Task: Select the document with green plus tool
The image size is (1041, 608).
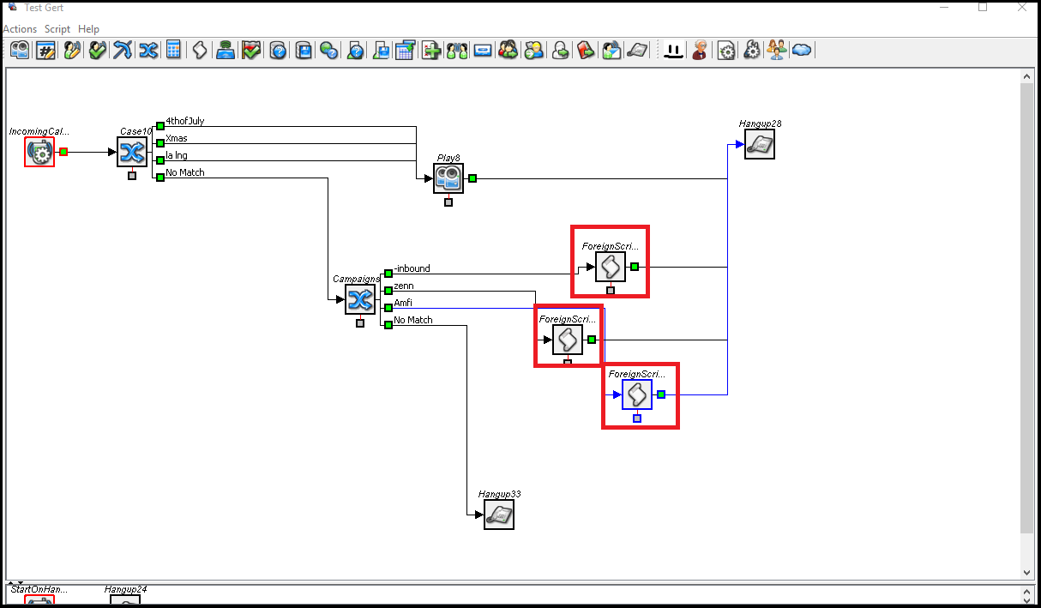Action: 431,51
